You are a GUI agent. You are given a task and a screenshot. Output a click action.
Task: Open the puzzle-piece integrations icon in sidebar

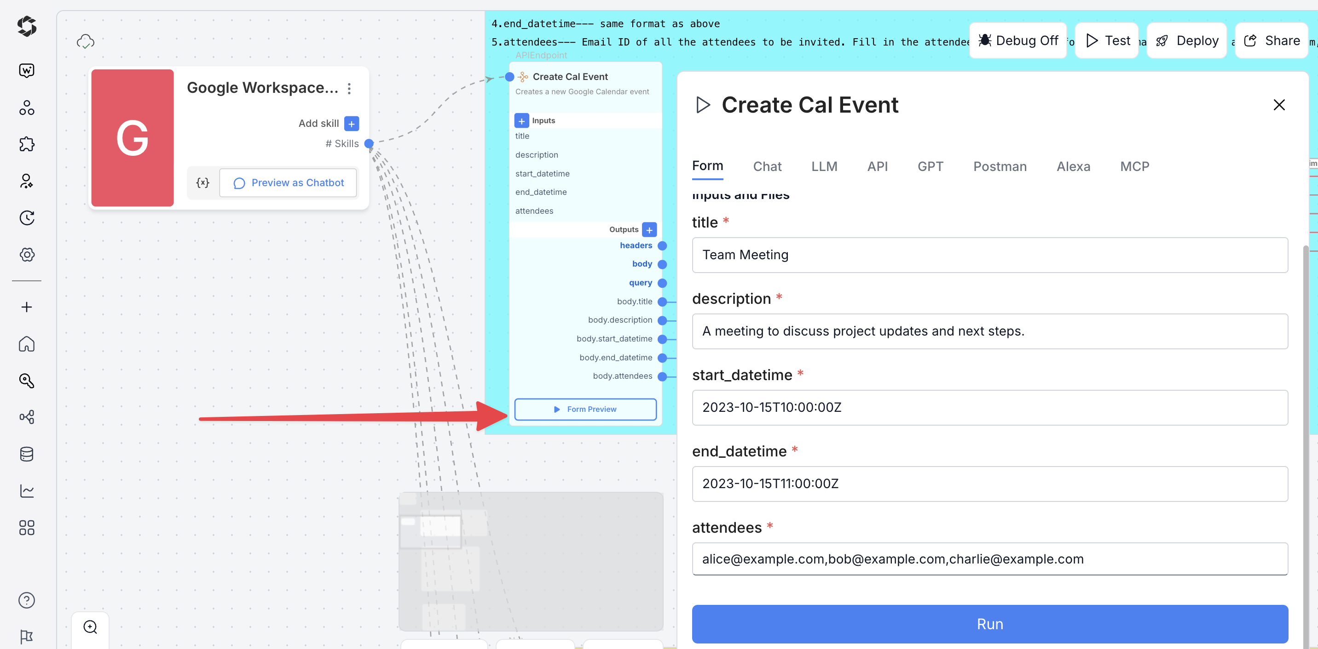tap(27, 144)
